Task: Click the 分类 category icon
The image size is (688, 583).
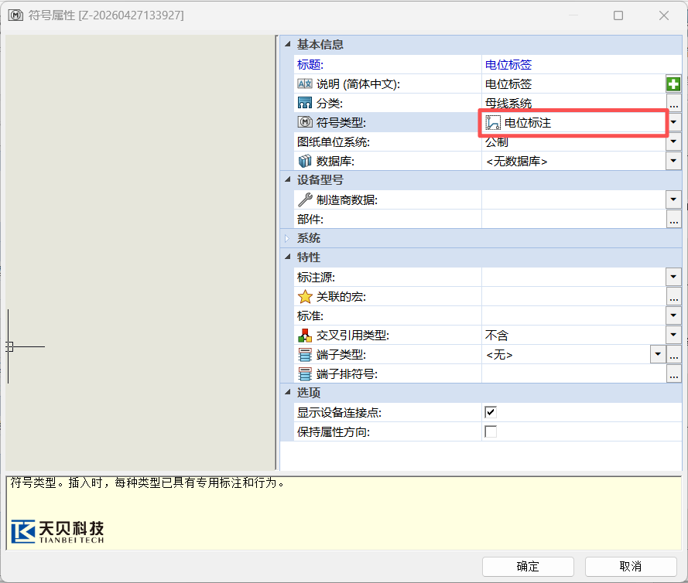Action: pos(305,104)
